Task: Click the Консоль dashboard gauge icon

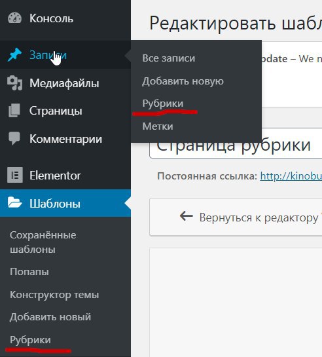Action: (14, 18)
